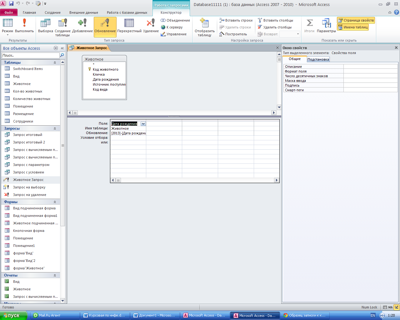400x320 pixels.
Task: Click Объединение union query icon
Action: tap(175, 20)
